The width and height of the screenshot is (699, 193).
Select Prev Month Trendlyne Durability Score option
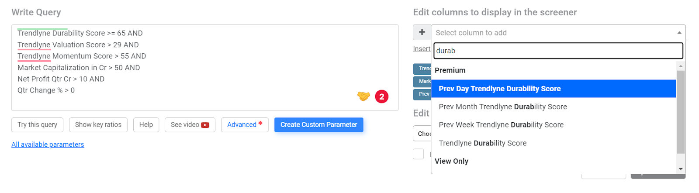pos(554,107)
